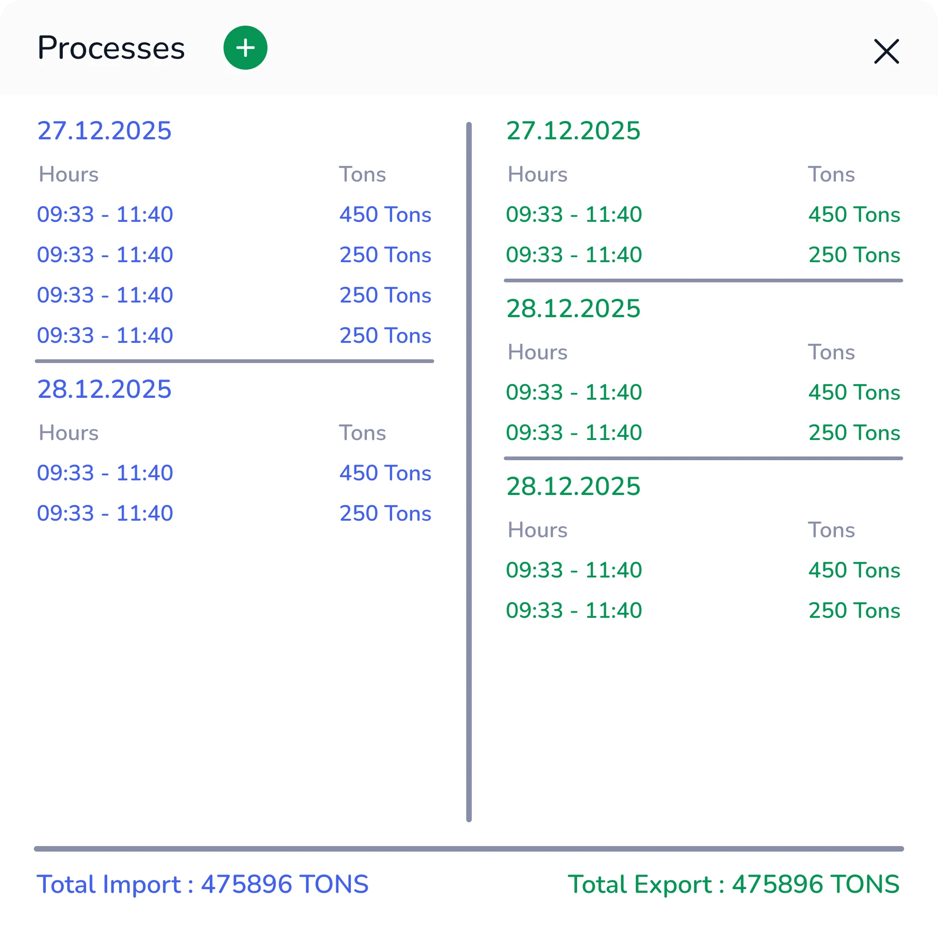Click Total Import 475896 TONS text
Viewport: 938px width, 946px height.
(202, 884)
